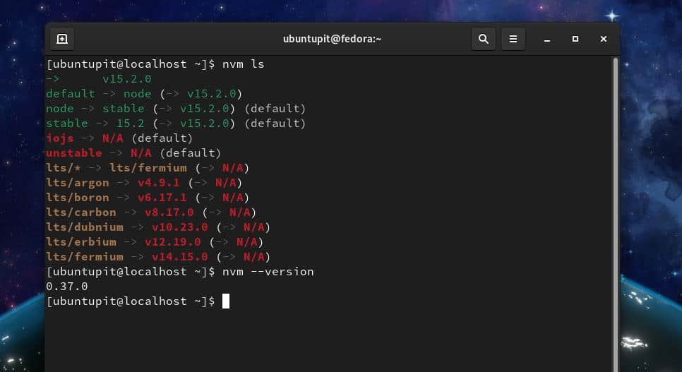
Task: Click the 'nvm --version' command text
Action: coord(268,272)
